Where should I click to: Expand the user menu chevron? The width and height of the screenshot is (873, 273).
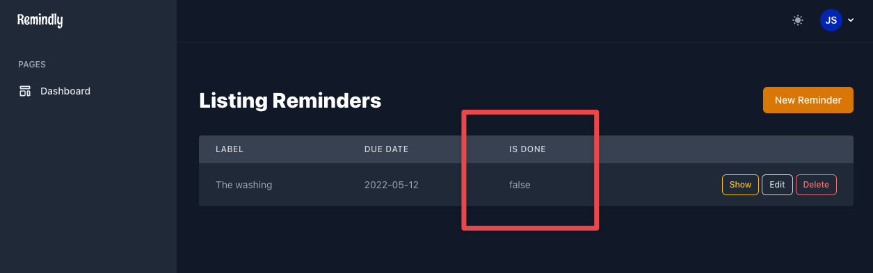[851, 21]
